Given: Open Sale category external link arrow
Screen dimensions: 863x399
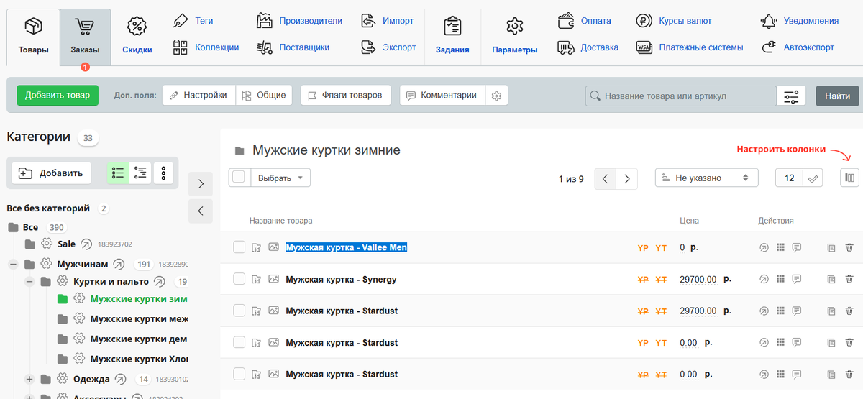Looking at the screenshot, I should pos(86,244).
